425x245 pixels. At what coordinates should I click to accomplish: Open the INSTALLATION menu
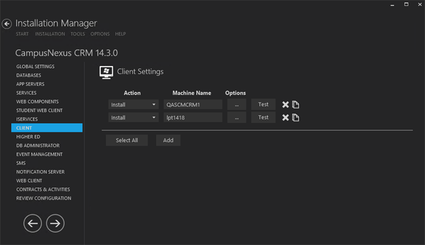tap(50, 34)
